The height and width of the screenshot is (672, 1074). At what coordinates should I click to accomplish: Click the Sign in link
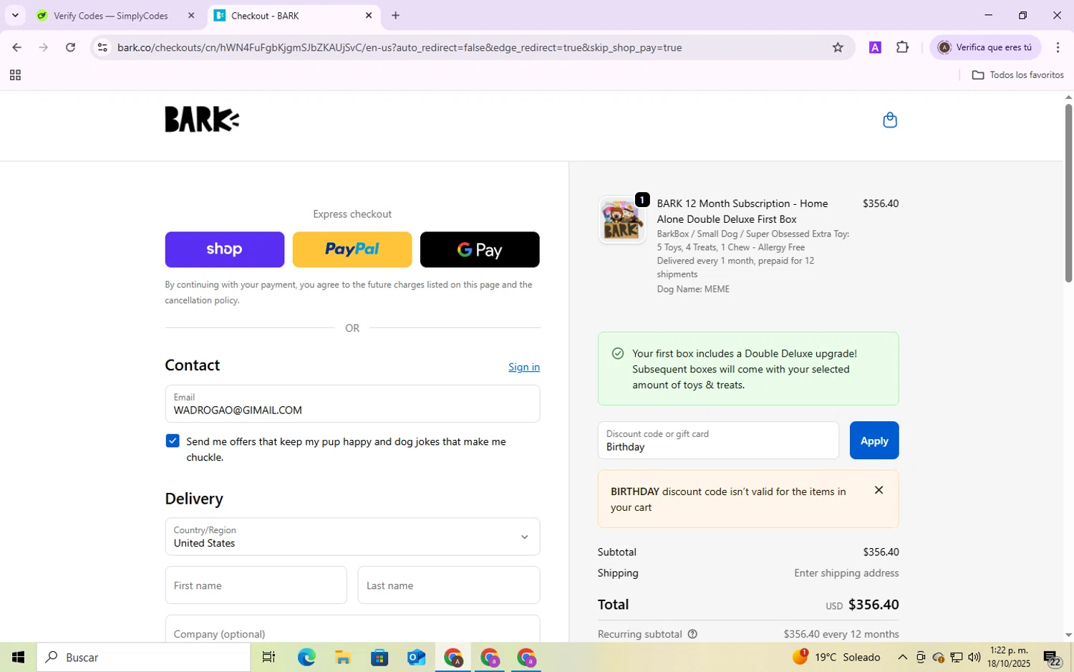coord(524,367)
